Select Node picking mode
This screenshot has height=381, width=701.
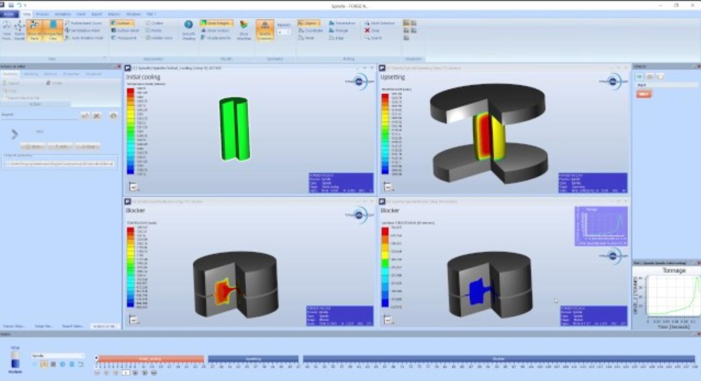[306, 38]
